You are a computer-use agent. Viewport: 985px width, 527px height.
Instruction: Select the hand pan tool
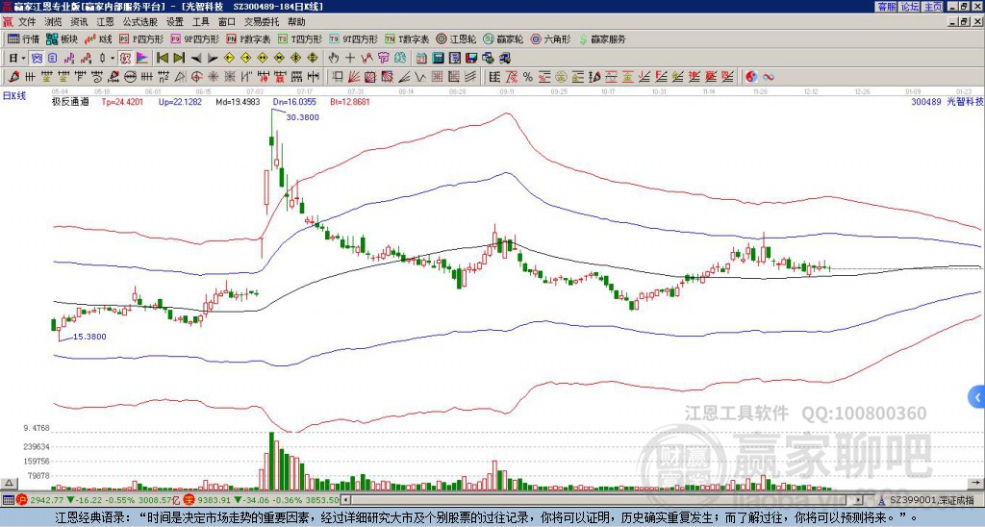(x=334, y=59)
